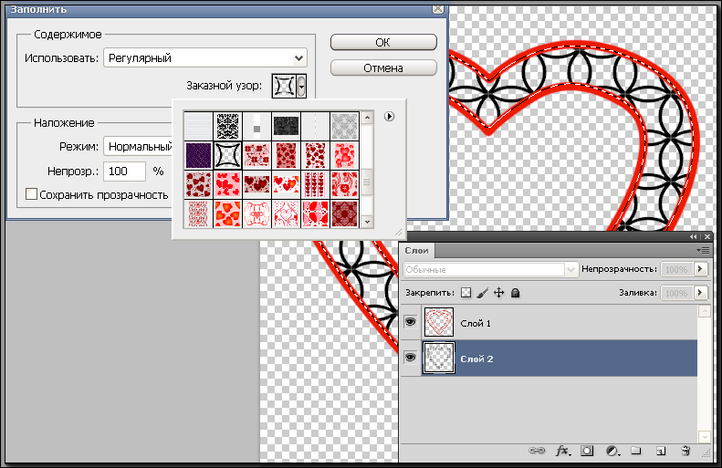Viewport: 722px width, 468px height.
Task: Select the dark purple pattern swatch
Action: 198,155
